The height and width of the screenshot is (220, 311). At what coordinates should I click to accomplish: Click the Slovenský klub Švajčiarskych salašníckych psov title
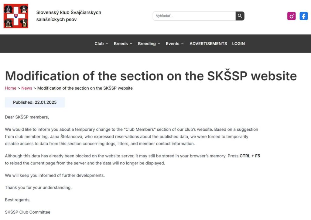[69, 16]
